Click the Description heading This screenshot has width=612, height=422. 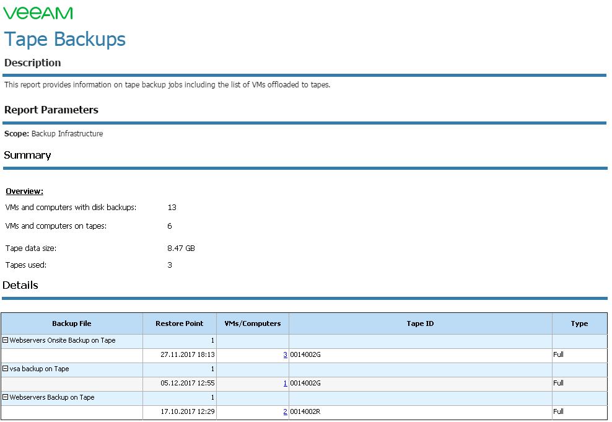click(x=32, y=63)
